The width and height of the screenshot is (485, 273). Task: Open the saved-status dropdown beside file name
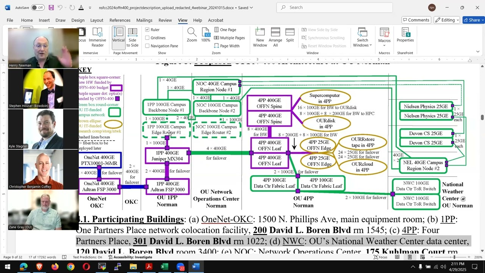click(251, 8)
